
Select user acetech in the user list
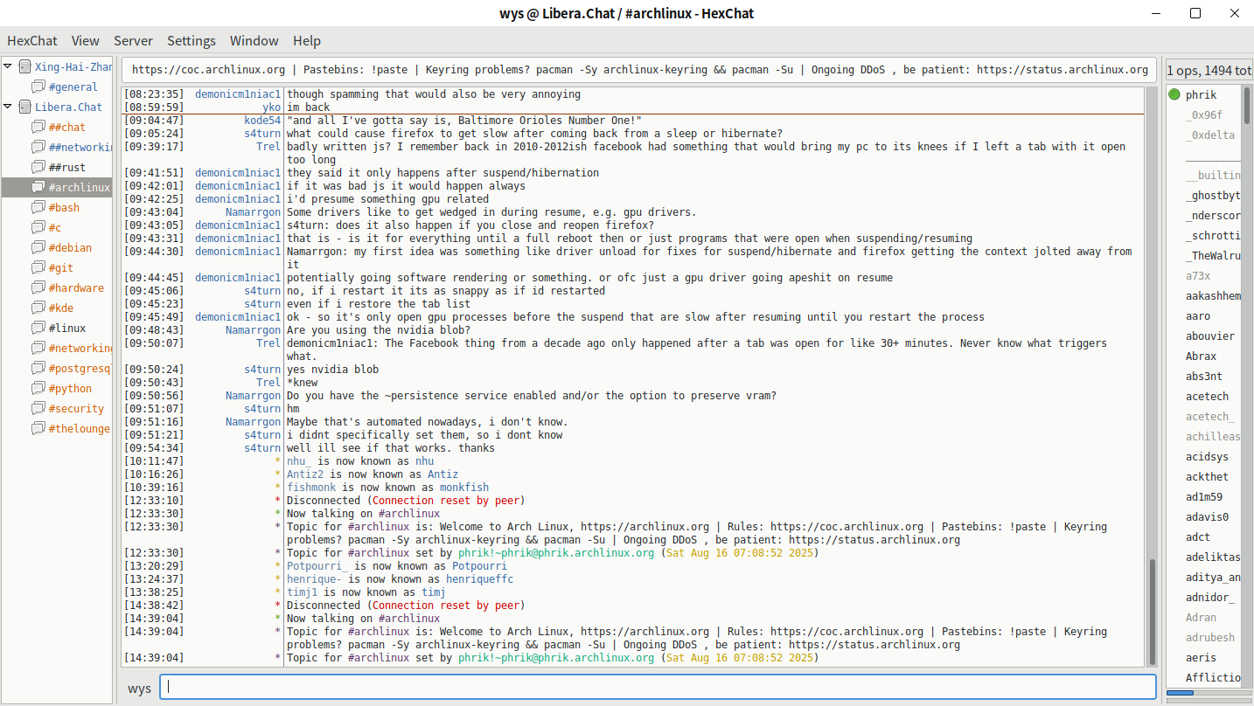pos(1207,397)
